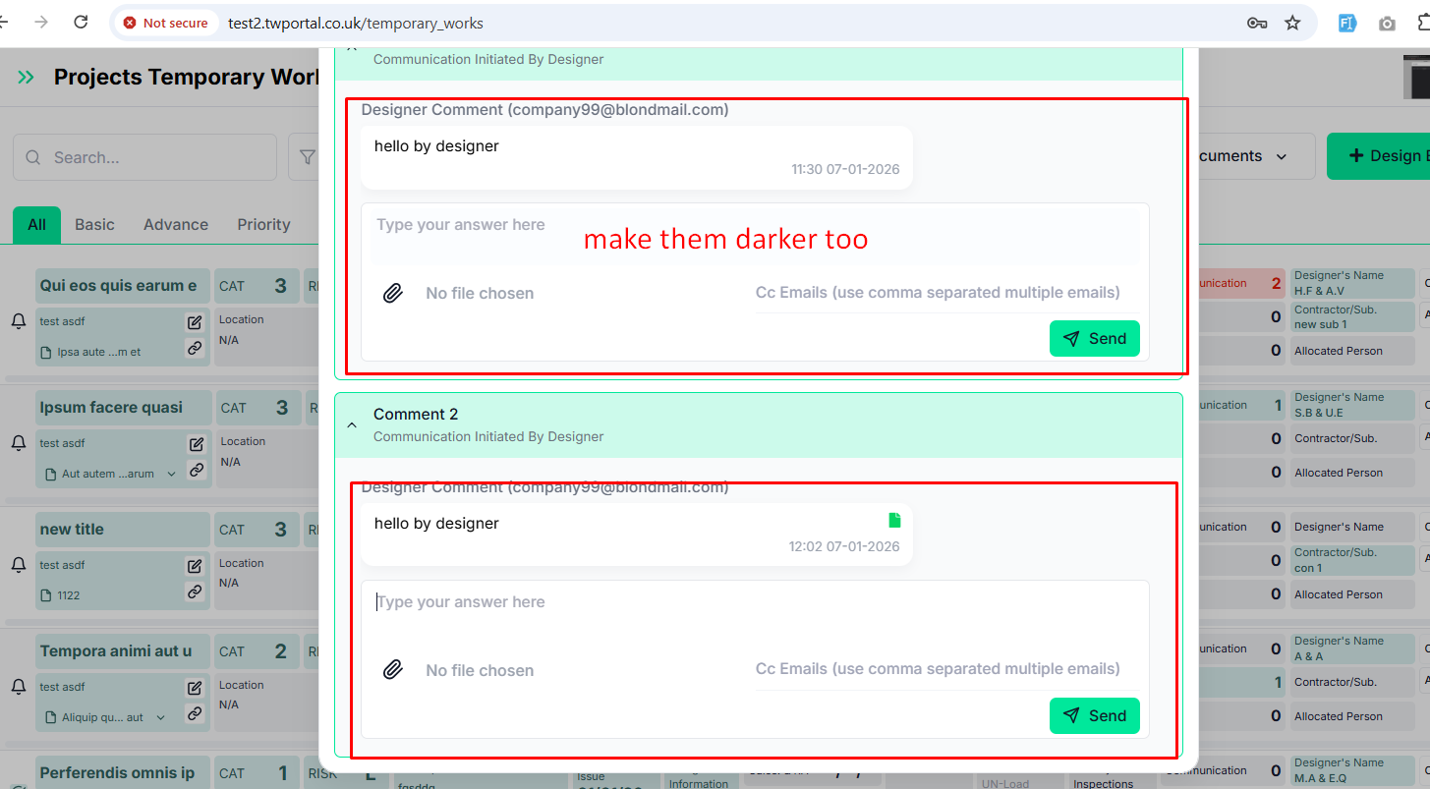Image resolution: width=1430 pixels, height=789 pixels.
Task: Click link icon in the new title row
Action: [195, 592]
